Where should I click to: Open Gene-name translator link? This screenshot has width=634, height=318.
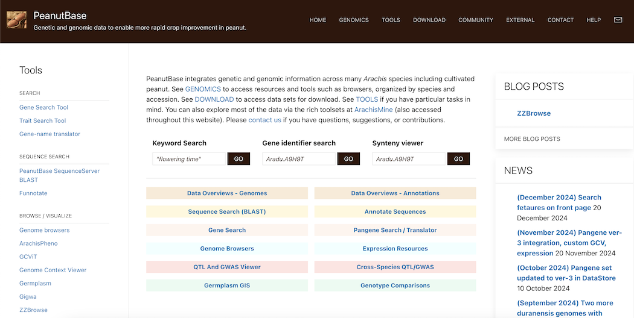tap(50, 134)
